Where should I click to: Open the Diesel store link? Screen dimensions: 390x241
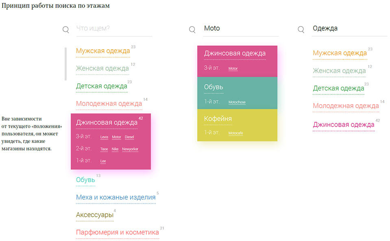pyautogui.click(x=129, y=137)
